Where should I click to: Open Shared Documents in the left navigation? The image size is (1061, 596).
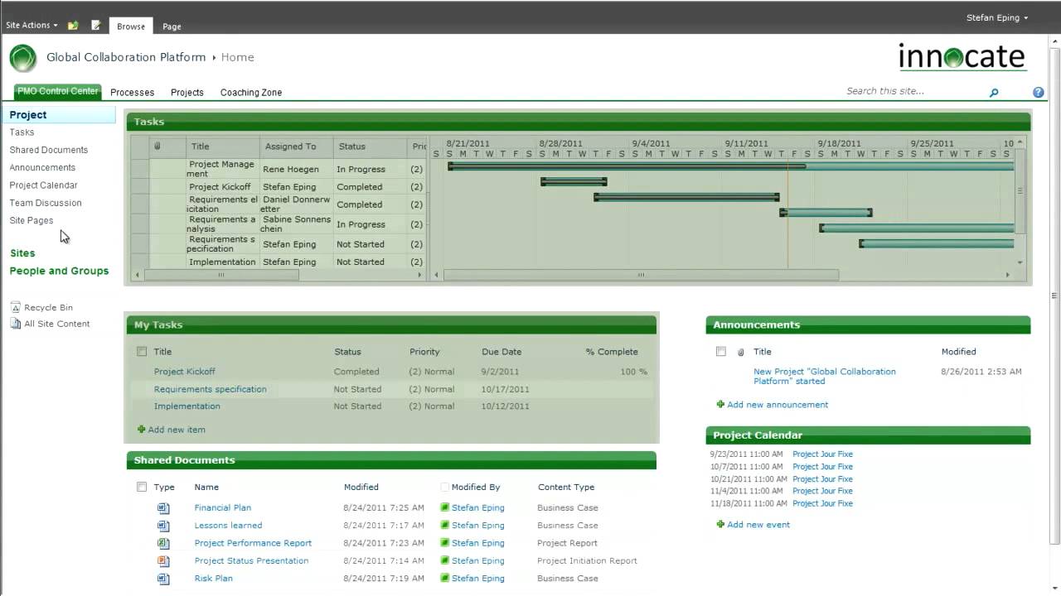click(49, 150)
